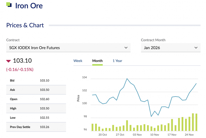Expand the Jan 2026 contract month dropdown

pos(170,48)
